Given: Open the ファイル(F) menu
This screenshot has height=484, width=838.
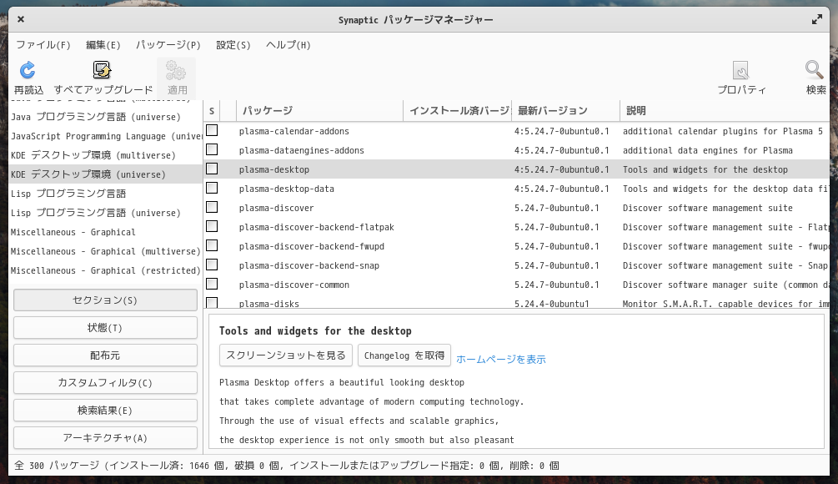Looking at the screenshot, I should coord(43,45).
